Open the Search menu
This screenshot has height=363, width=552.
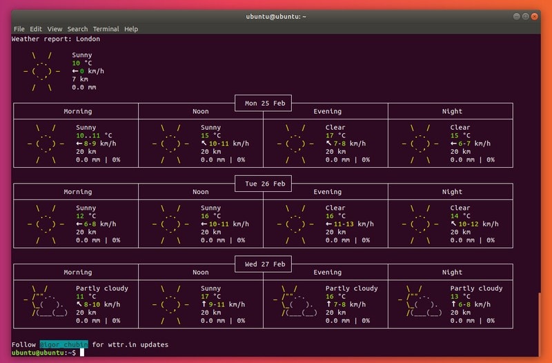click(x=77, y=29)
